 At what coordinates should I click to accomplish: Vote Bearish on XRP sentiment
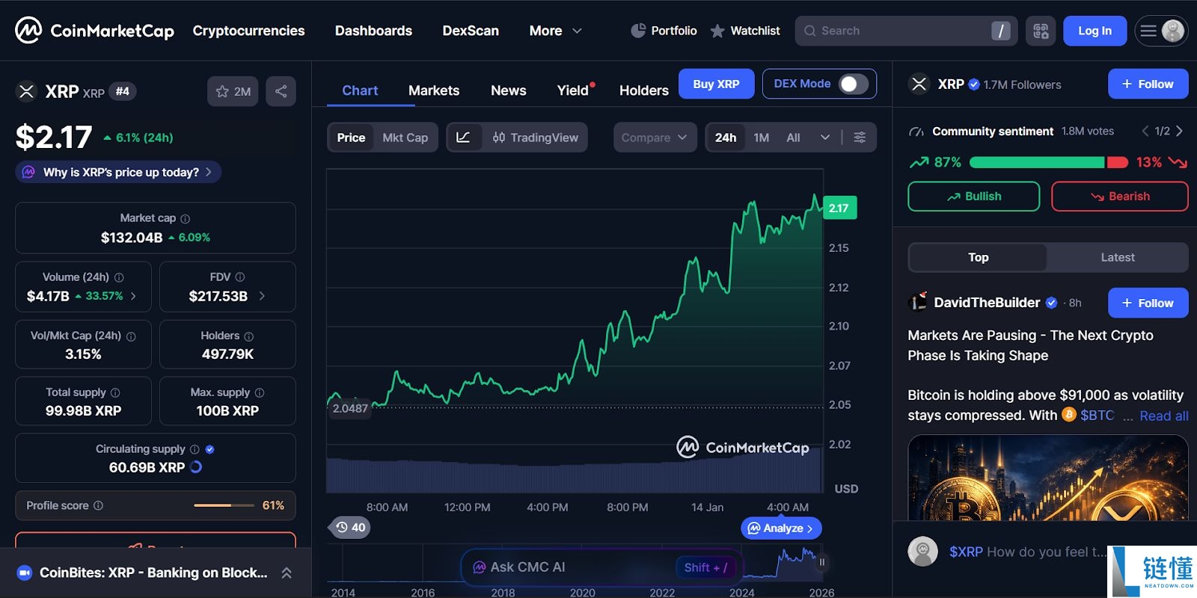coord(1120,197)
